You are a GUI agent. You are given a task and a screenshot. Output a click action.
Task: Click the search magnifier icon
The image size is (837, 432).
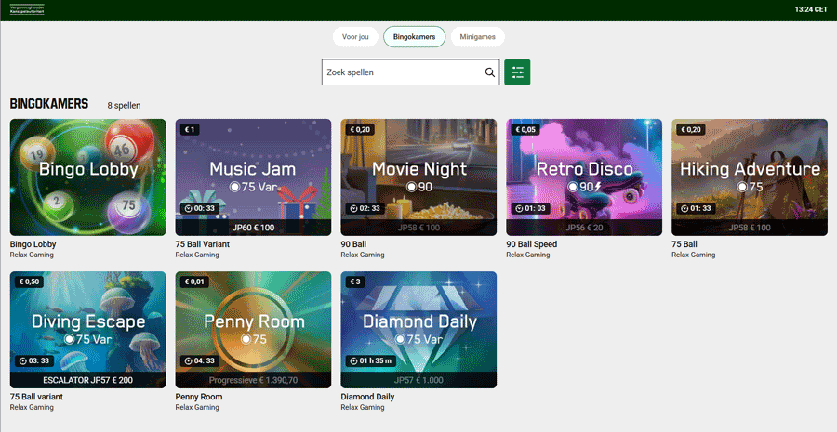pyautogui.click(x=490, y=72)
